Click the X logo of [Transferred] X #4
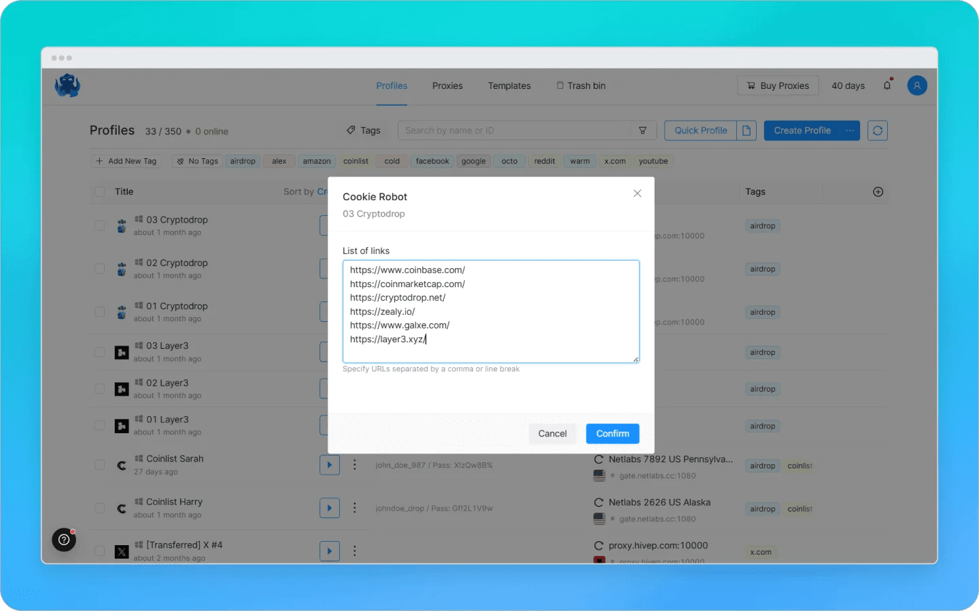The width and height of the screenshot is (979, 611). click(x=122, y=551)
